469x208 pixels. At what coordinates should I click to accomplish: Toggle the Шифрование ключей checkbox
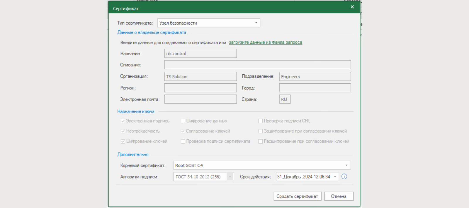123,141
